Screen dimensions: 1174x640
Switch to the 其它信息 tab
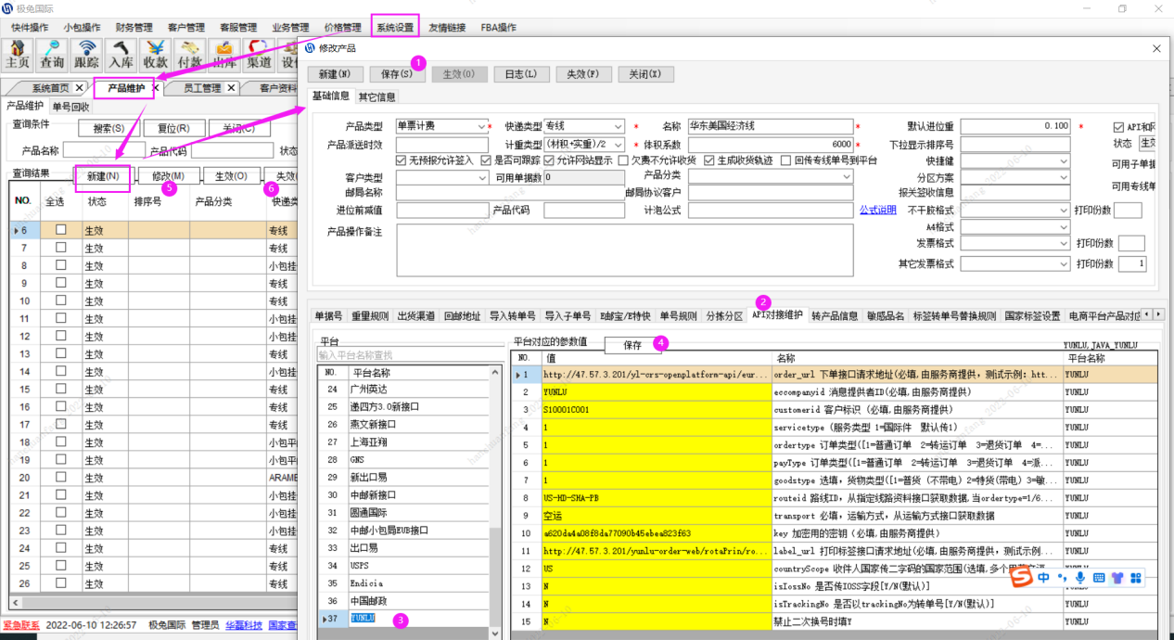(x=376, y=96)
